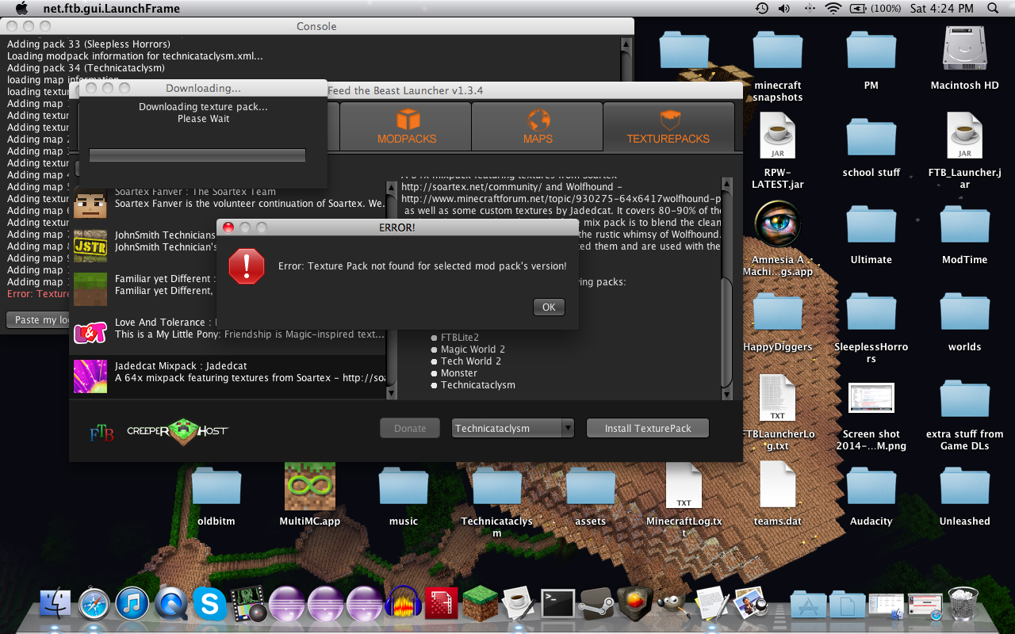Image resolution: width=1015 pixels, height=634 pixels.
Task: Open Wi-Fi status menu
Action: pos(833,9)
